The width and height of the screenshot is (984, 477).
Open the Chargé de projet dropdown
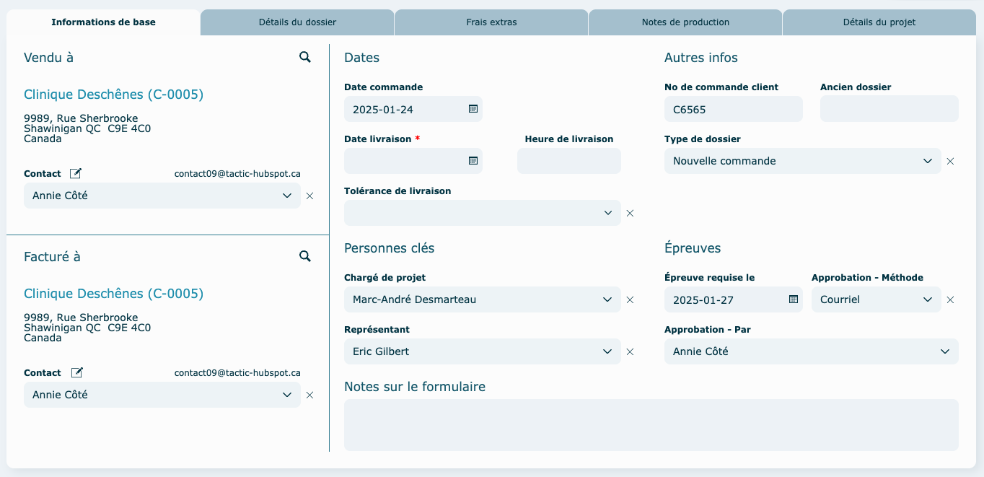point(607,299)
